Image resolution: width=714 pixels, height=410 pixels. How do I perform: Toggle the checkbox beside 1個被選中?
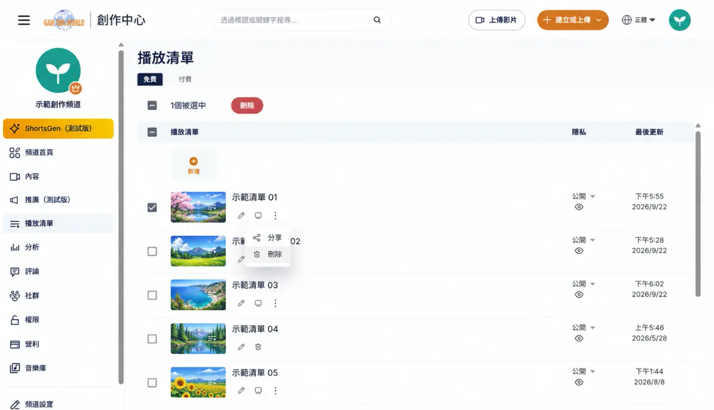(x=152, y=105)
